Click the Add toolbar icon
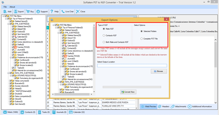Screen dimensions: 219x115 pyautogui.click(x=5, y=12)
